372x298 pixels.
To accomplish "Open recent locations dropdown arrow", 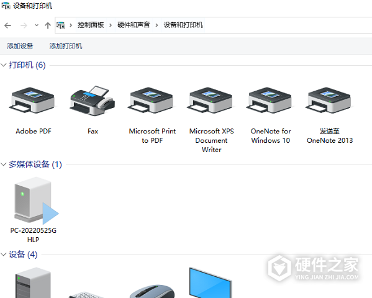I will coord(37,25).
